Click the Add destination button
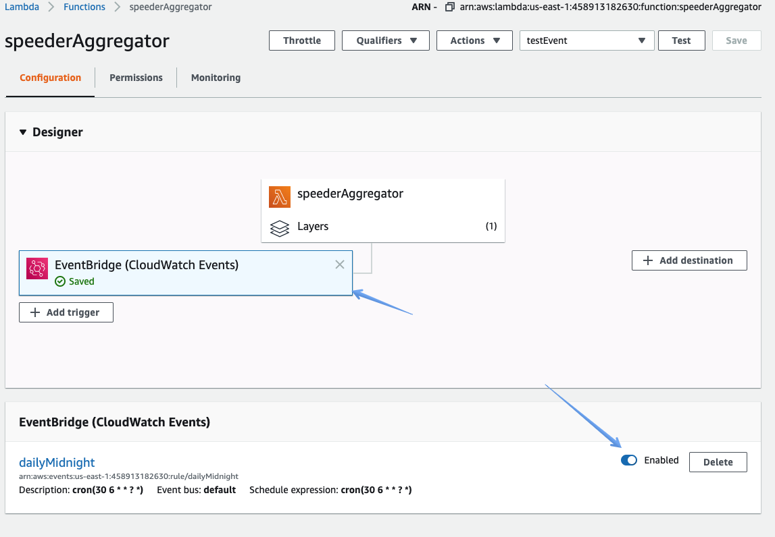This screenshot has width=775, height=537. pyautogui.click(x=689, y=260)
